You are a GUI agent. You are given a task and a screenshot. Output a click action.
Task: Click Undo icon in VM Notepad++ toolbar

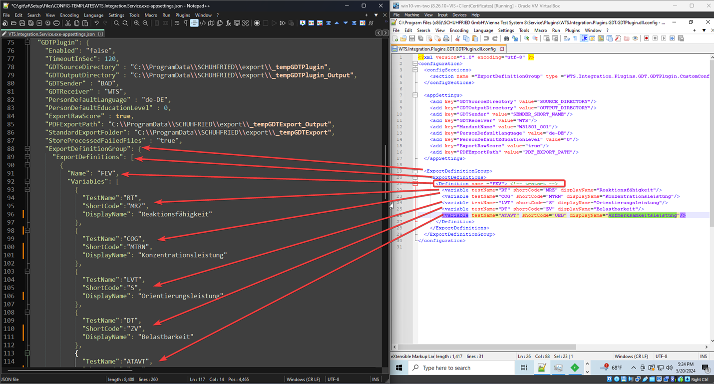pyautogui.click(x=486, y=38)
